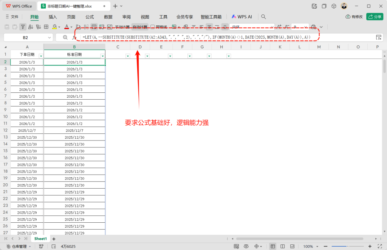Image resolution: width=387 pixels, height=250 pixels.
Task: Switch to the reading layout view icon
Action: pyautogui.click(x=292, y=246)
